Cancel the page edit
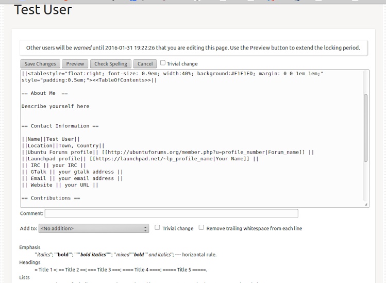The width and height of the screenshot is (386, 283). 145,64
